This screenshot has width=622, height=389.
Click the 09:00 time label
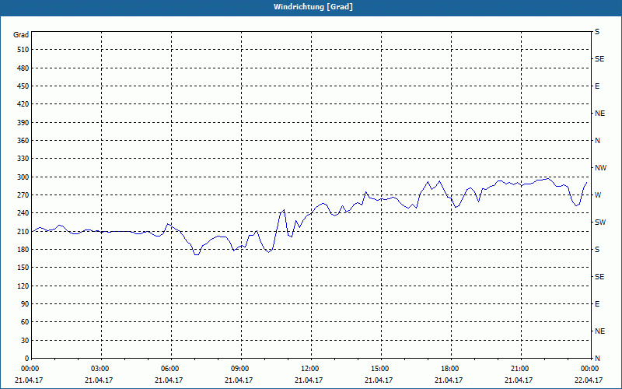point(241,369)
